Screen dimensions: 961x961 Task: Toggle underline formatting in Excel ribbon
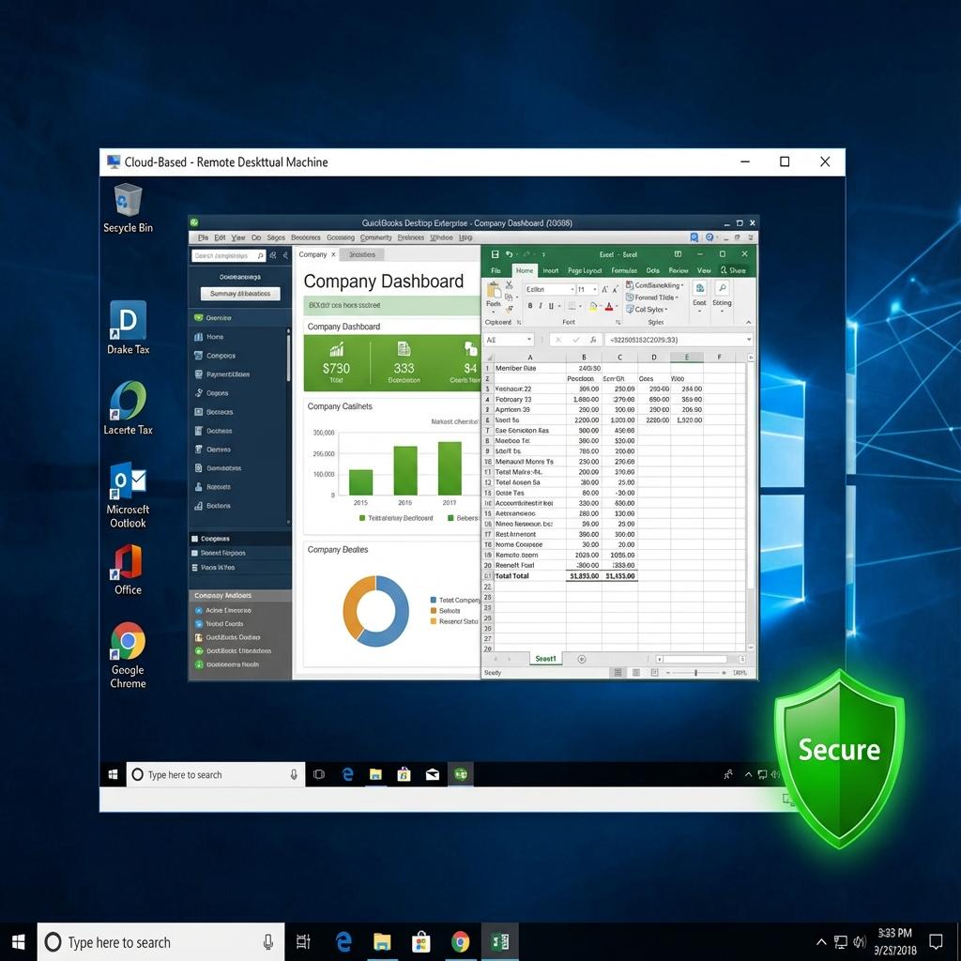tap(550, 305)
